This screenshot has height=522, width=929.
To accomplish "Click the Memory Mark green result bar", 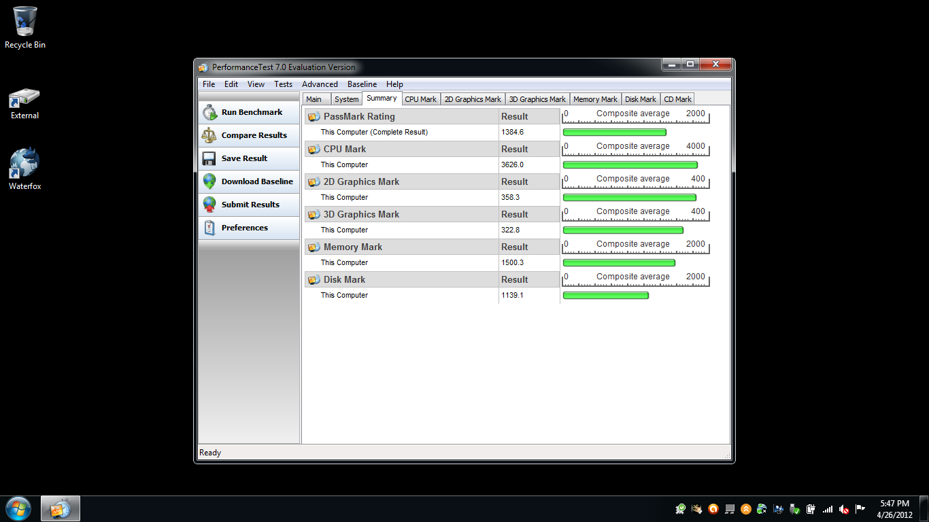I will point(619,263).
